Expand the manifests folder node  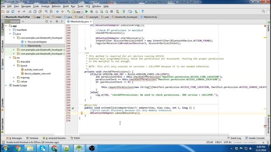[10, 30]
